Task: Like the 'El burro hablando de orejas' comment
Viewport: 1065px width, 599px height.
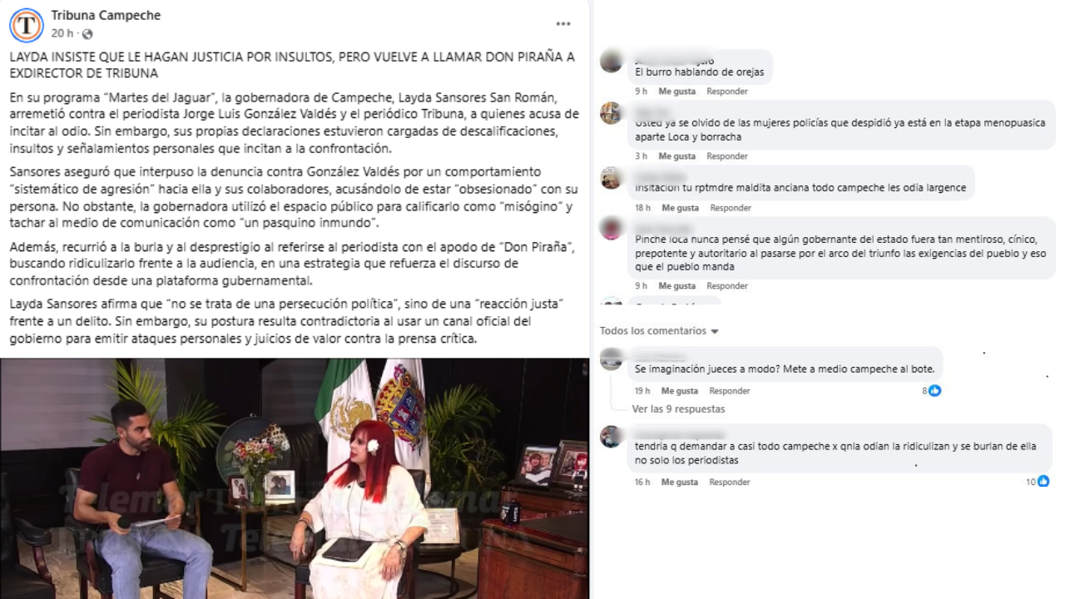Action: [x=676, y=92]
